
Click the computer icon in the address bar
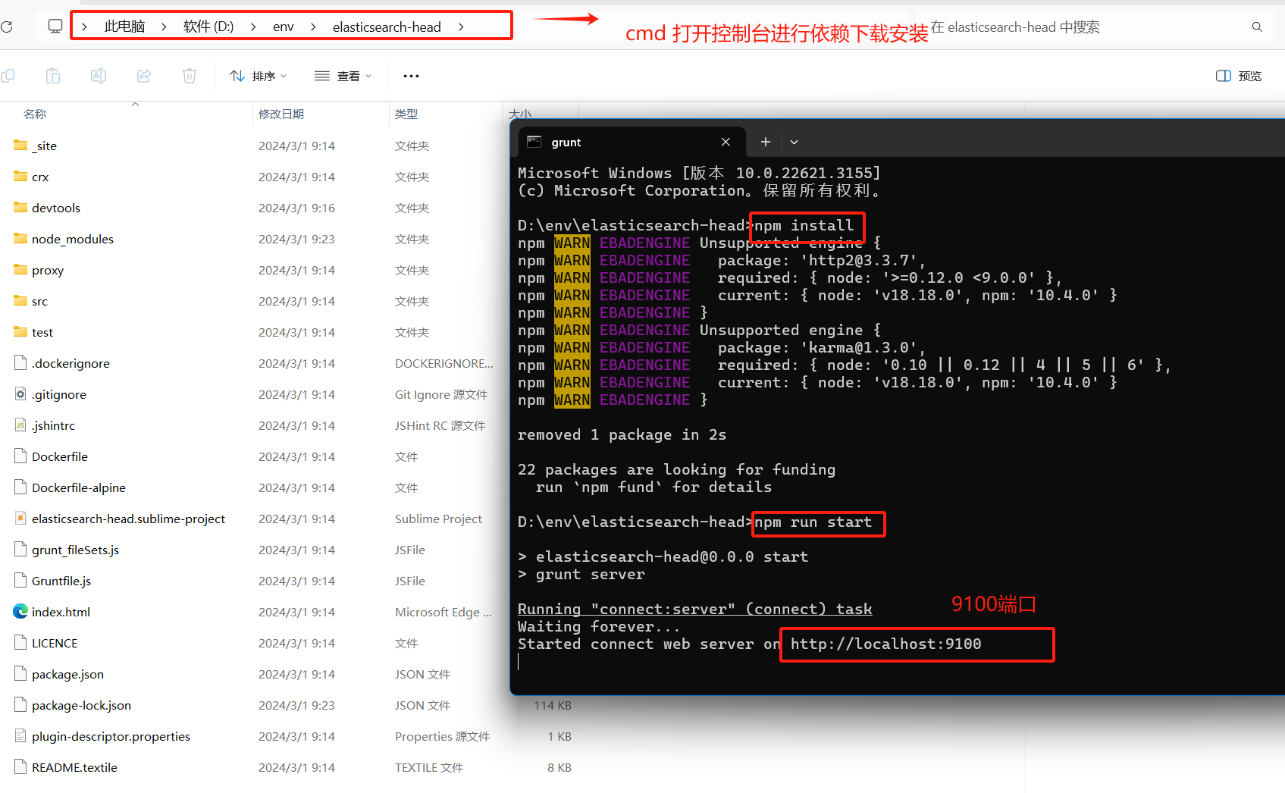tap(55, 25)
